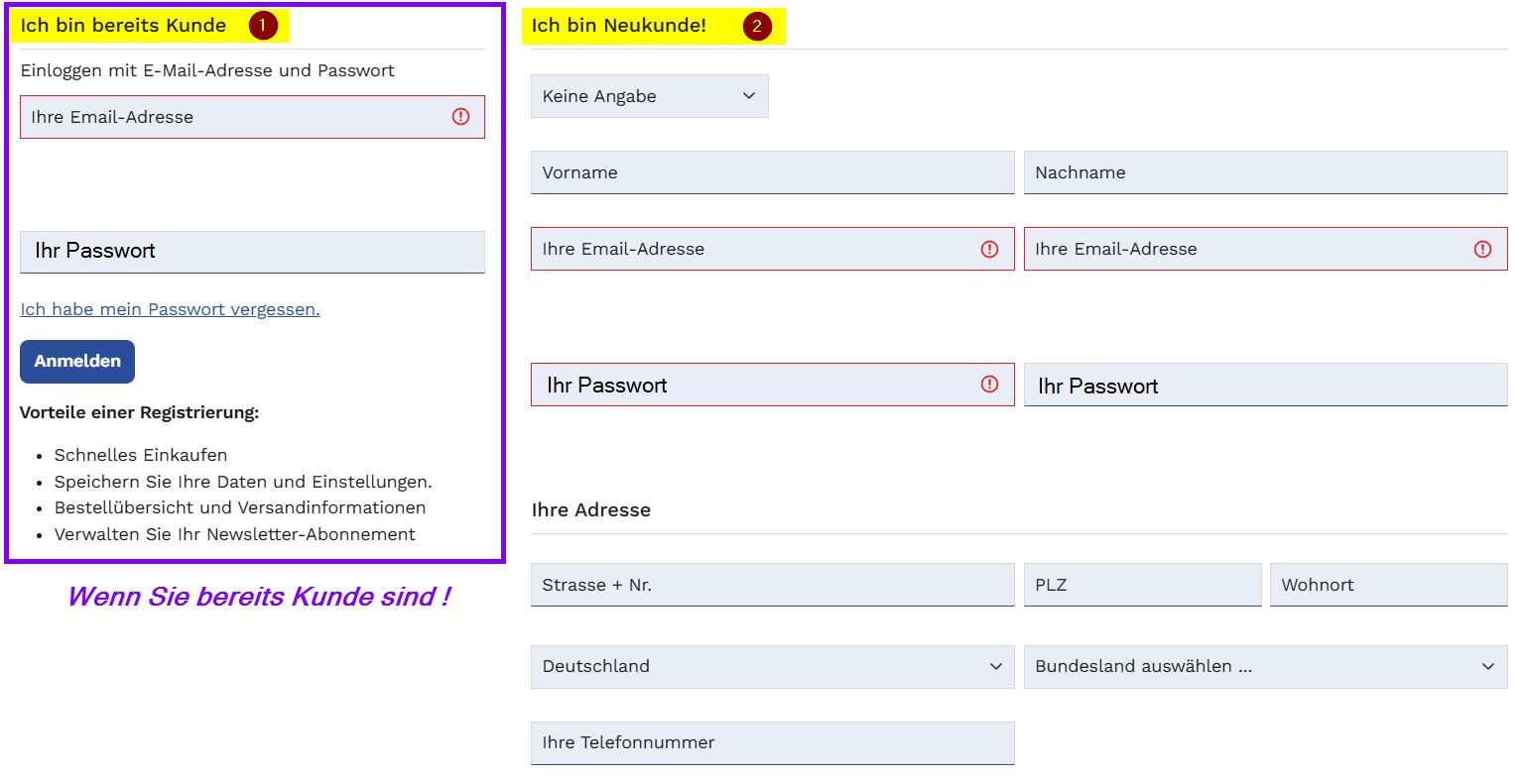
Task: Open the 'Keine Angabe' salutation dropdown
Action: tap(649, 96)
